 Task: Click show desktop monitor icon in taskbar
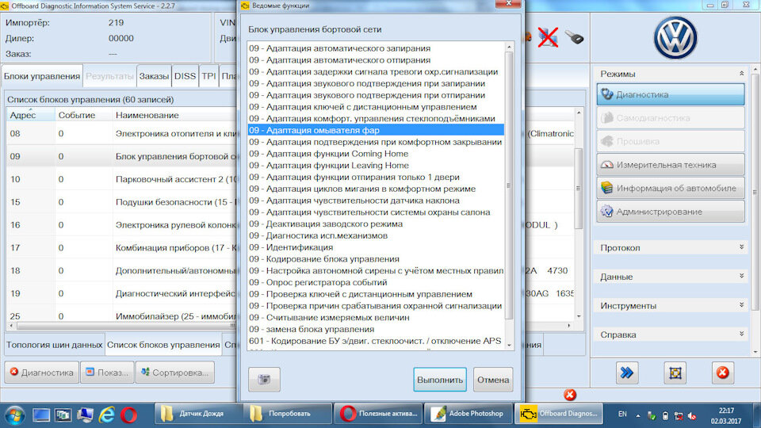click(x=41, y=415)
